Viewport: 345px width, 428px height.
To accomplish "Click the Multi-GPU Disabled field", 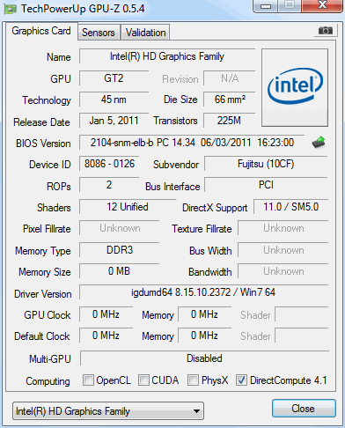I will 204,358.
